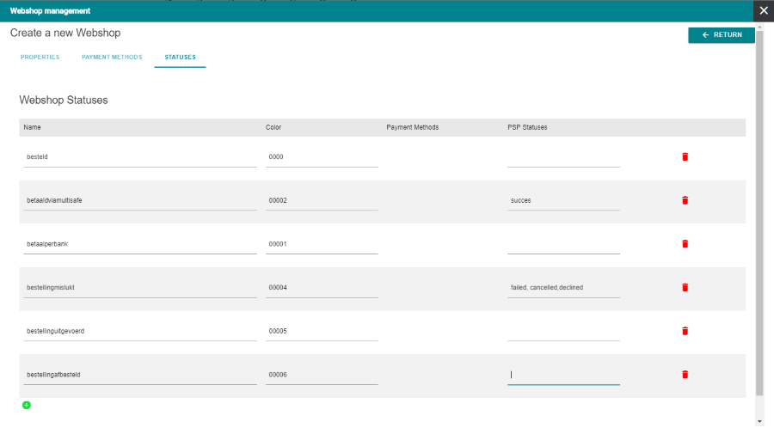Image resolution: width=774 pixels, height=428 pixels.
Task: Focus PSP Statuses field of besteld row
Action: pos(563,157)
